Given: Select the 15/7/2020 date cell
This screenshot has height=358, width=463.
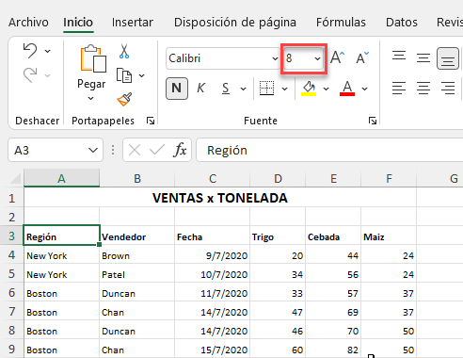Looking at the screenshot, I should (213, 349).
